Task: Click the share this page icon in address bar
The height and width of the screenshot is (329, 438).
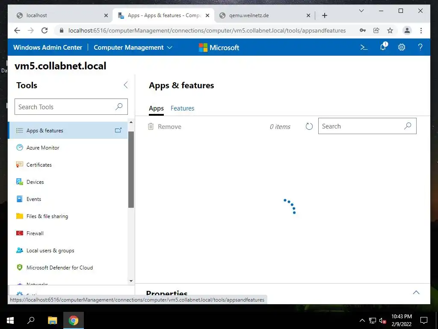Action: [x=376, y=30]
